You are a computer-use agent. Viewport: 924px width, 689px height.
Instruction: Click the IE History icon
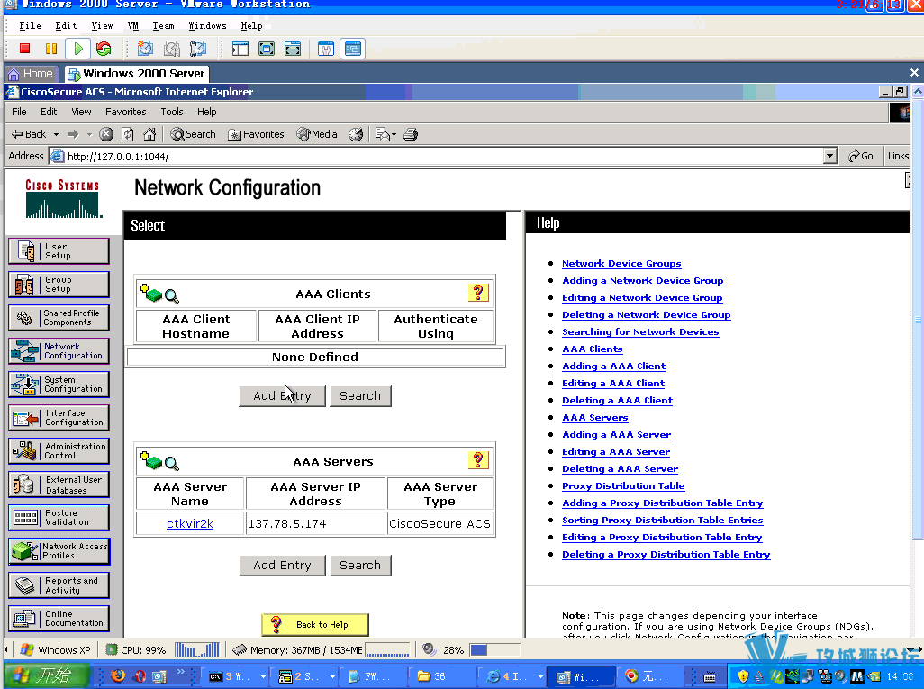coord(356,134)
